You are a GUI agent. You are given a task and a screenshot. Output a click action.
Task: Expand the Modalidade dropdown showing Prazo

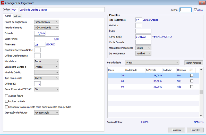(x=47, y=61)
